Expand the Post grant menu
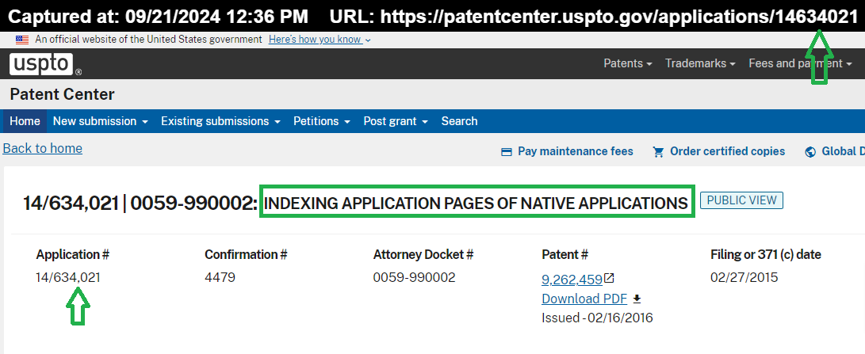Screen dimensions: 865x354 [x=396, y=121]
